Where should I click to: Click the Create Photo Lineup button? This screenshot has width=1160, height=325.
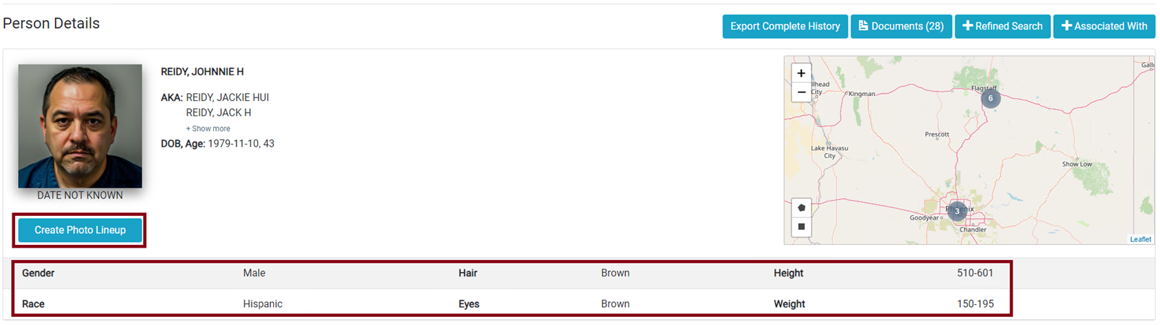coord(80,230)
